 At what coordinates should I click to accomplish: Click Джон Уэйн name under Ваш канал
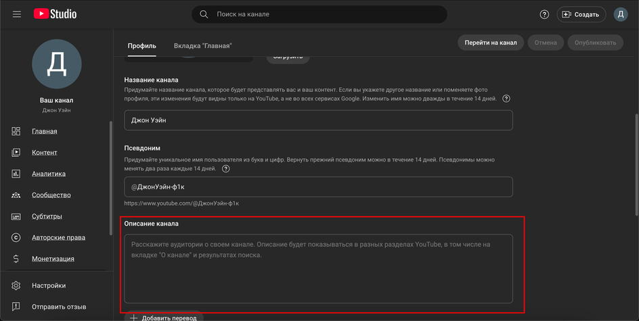pyautogui.click(x=57, y=110)
